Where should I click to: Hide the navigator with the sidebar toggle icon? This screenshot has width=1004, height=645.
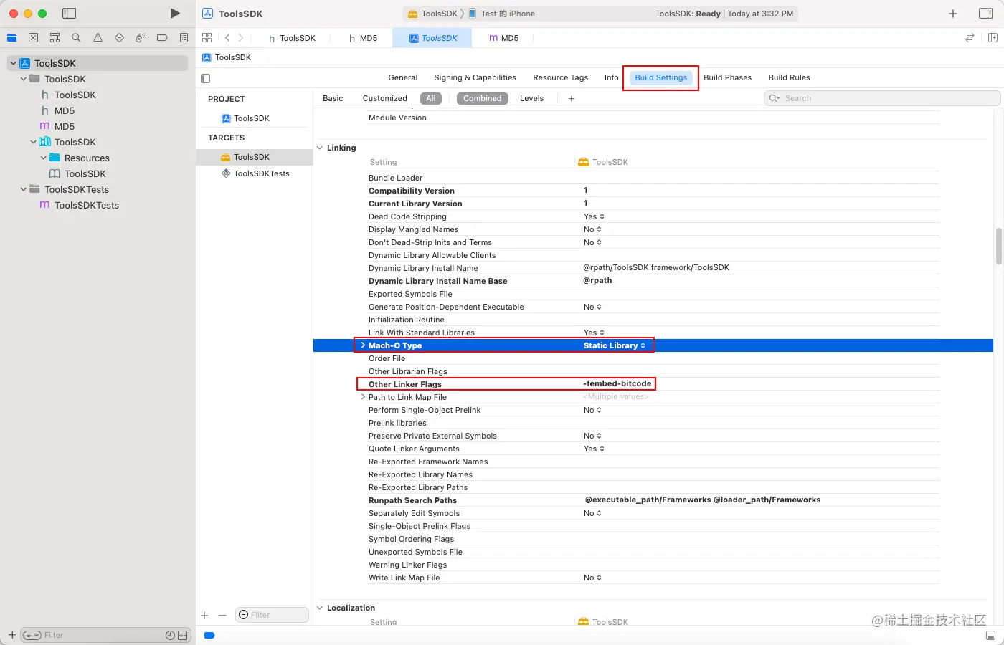69,14
